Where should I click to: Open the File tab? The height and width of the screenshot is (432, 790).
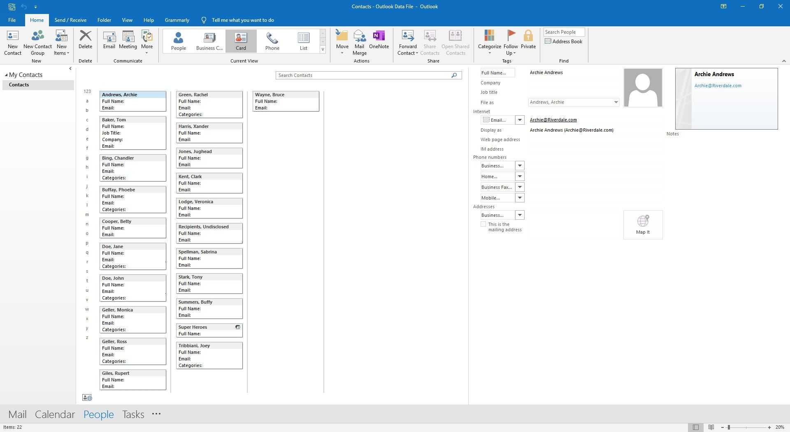(x=12, y=20)
